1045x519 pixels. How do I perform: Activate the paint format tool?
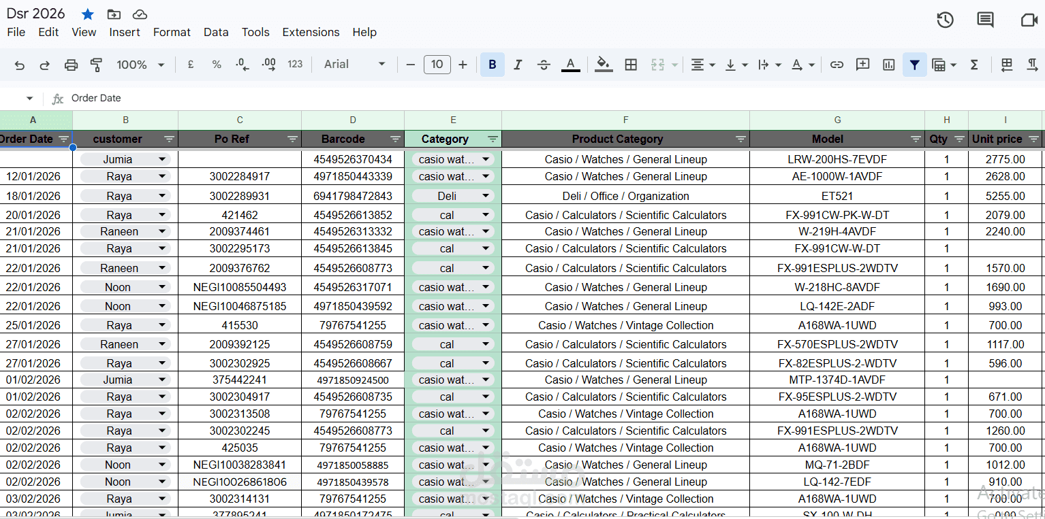(96, 65)
